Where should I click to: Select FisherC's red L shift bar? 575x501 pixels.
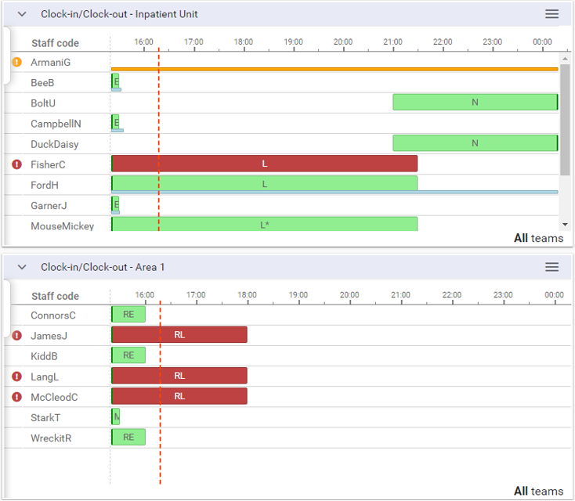pyautogui.click(x=264, y=164)
